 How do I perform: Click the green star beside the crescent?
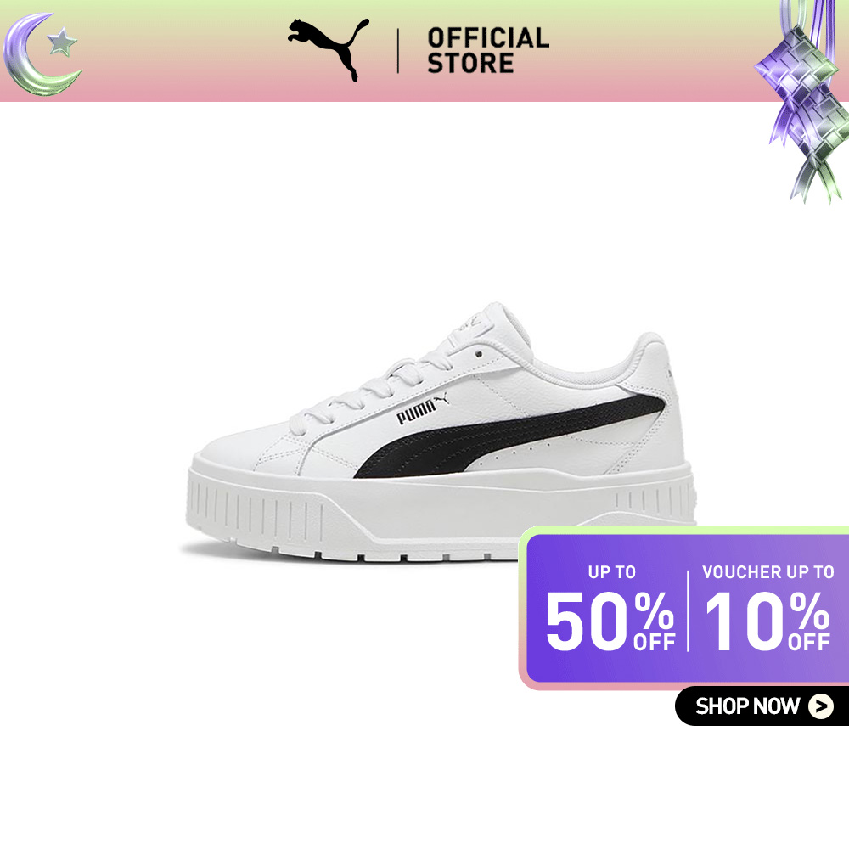(62, 42)
